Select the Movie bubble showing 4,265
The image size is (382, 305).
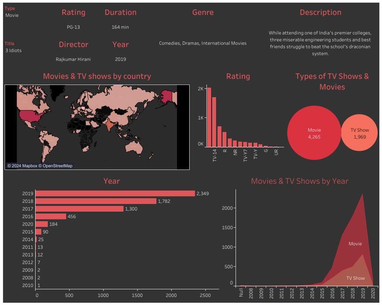[x=314, y=133]
